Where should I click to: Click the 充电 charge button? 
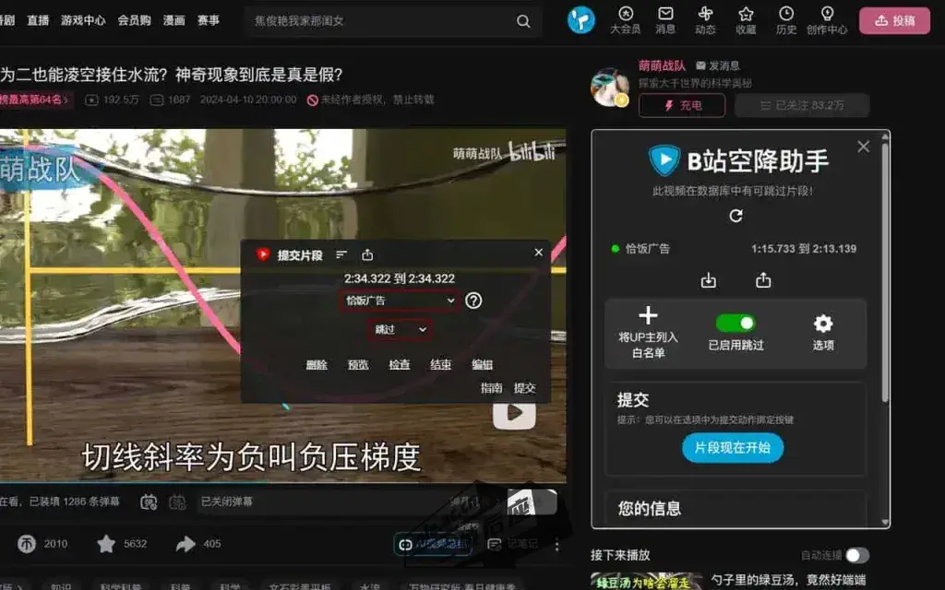pos(681,105)
